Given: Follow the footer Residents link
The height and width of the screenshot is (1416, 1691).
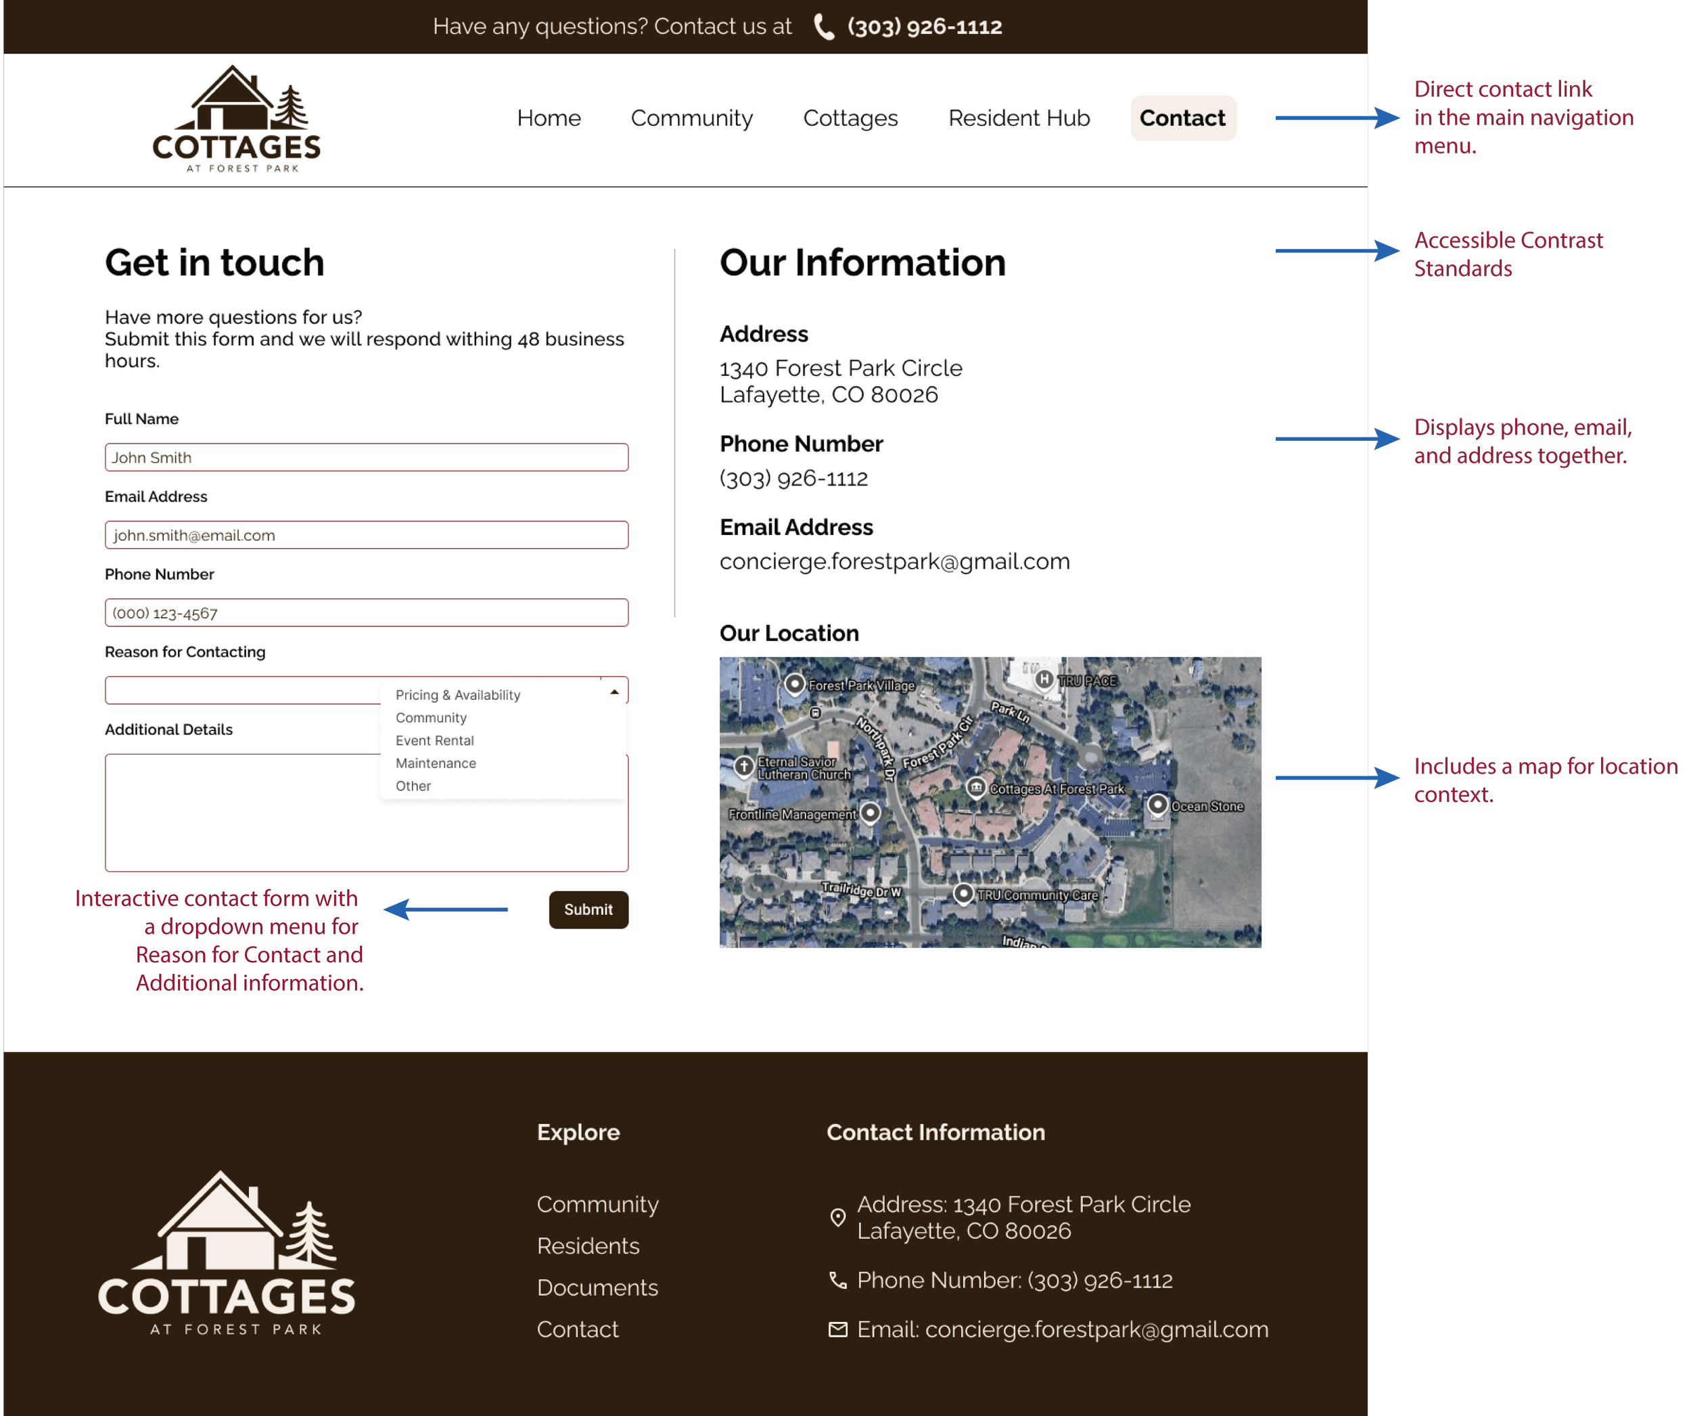Looking at the screenshot, I should [x=588, y=1246].
